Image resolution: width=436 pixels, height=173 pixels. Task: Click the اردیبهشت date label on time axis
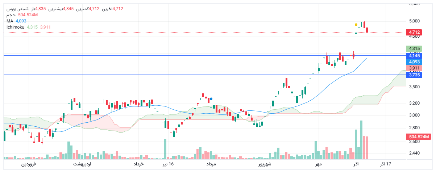(82, 164)
